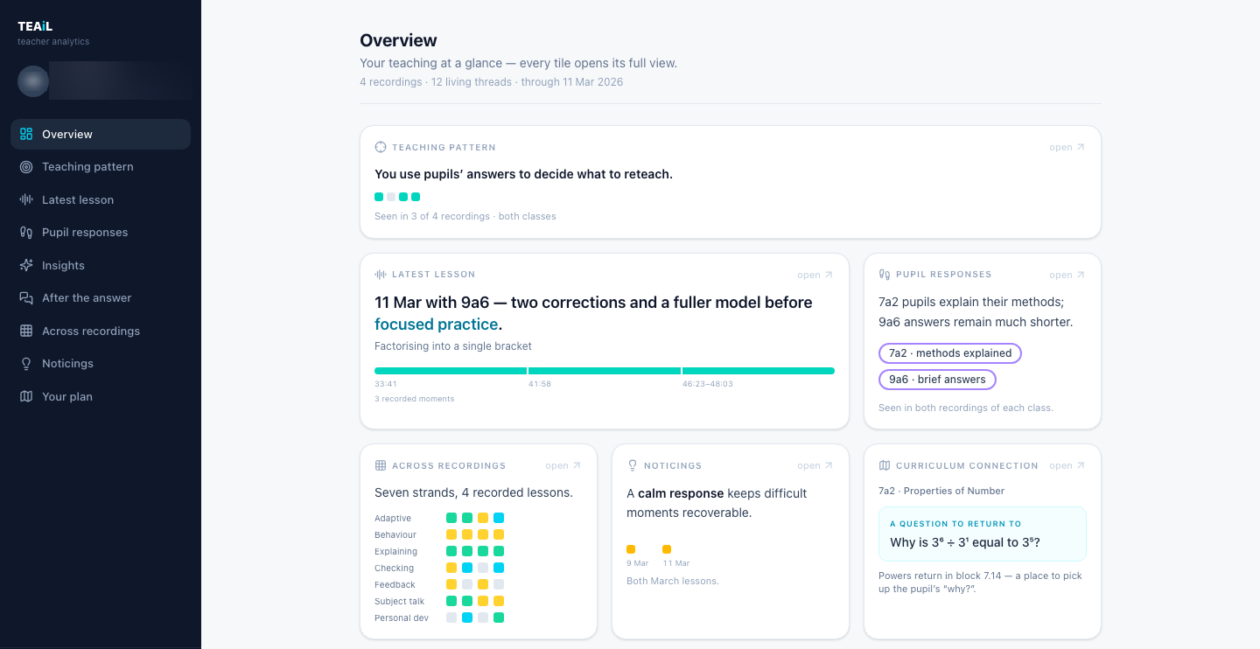Open the Latest Lesson card full view
1260x649 pixels.
[815, 276]
